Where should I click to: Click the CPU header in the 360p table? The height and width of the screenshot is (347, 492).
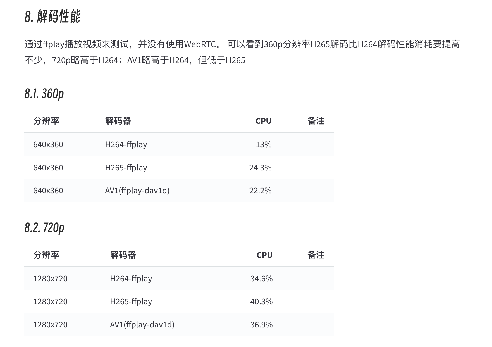click(263, 121)
